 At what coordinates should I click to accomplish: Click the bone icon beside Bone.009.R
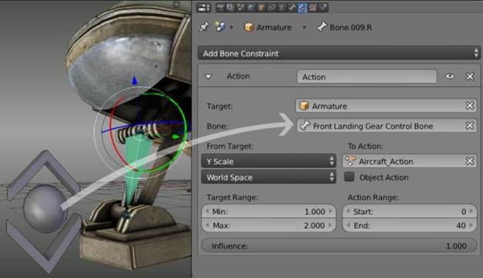pyautogui.click(x=322, y=27)
